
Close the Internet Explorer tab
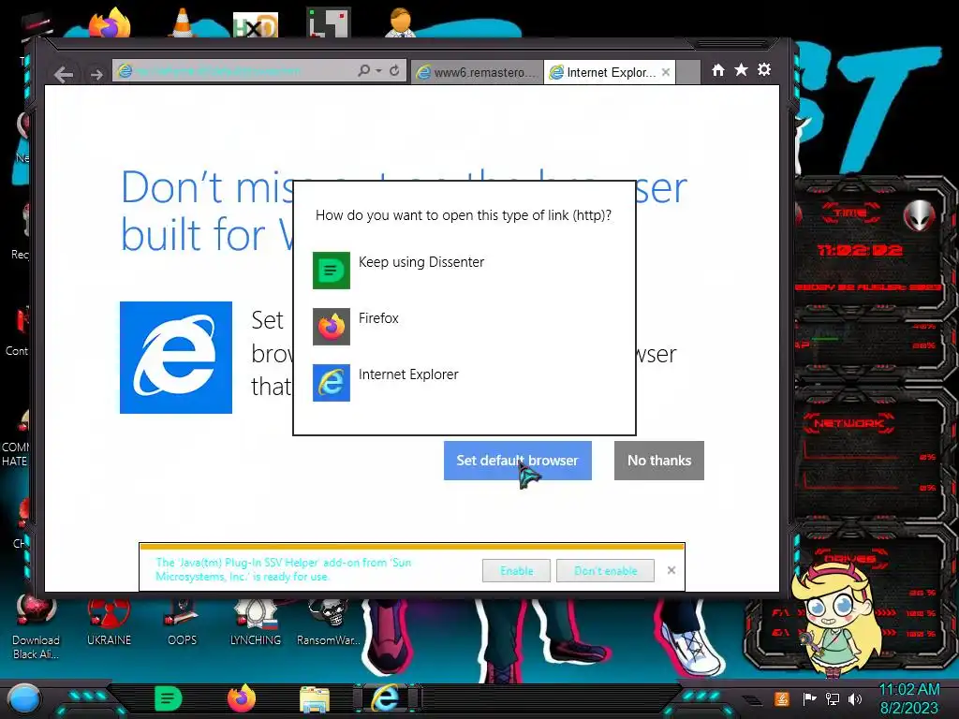(666, 72)
